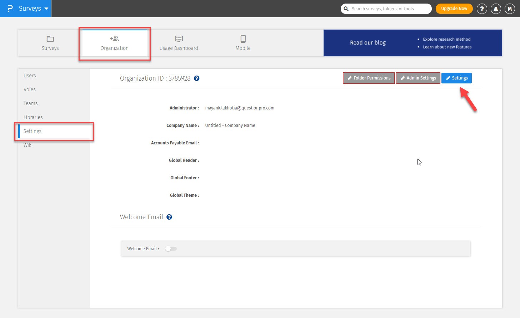
Task: Open the user profile M avatar
Action: [x=510, y=9]
